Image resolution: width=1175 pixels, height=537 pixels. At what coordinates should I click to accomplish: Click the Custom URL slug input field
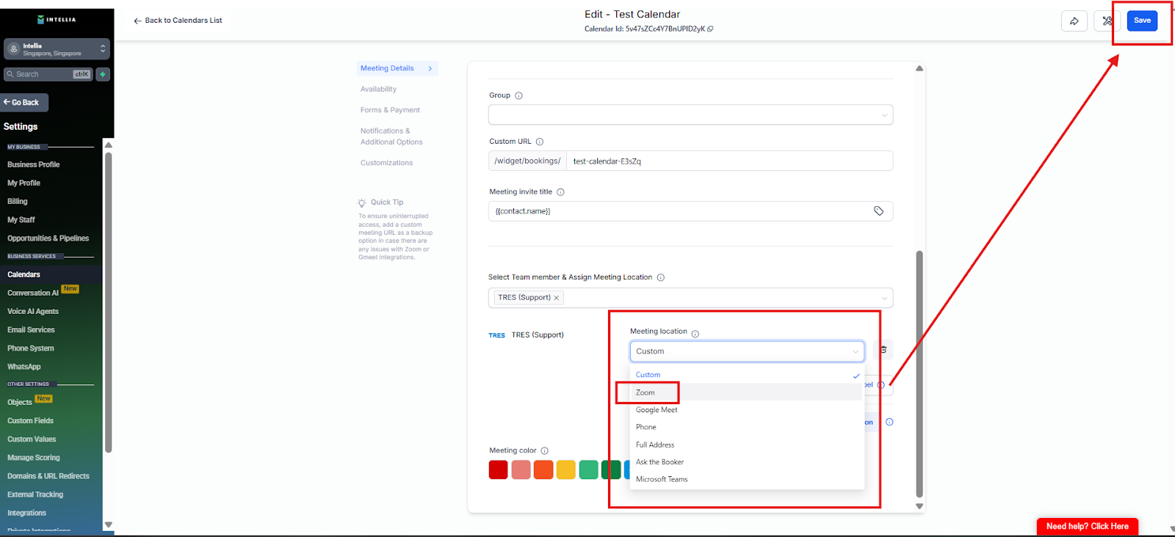[x=729, y=161]
